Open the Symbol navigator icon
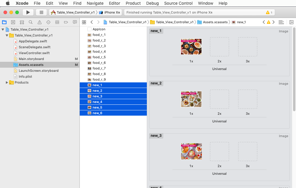Viewport: 296px width, 188px height. tap(22, 22)
